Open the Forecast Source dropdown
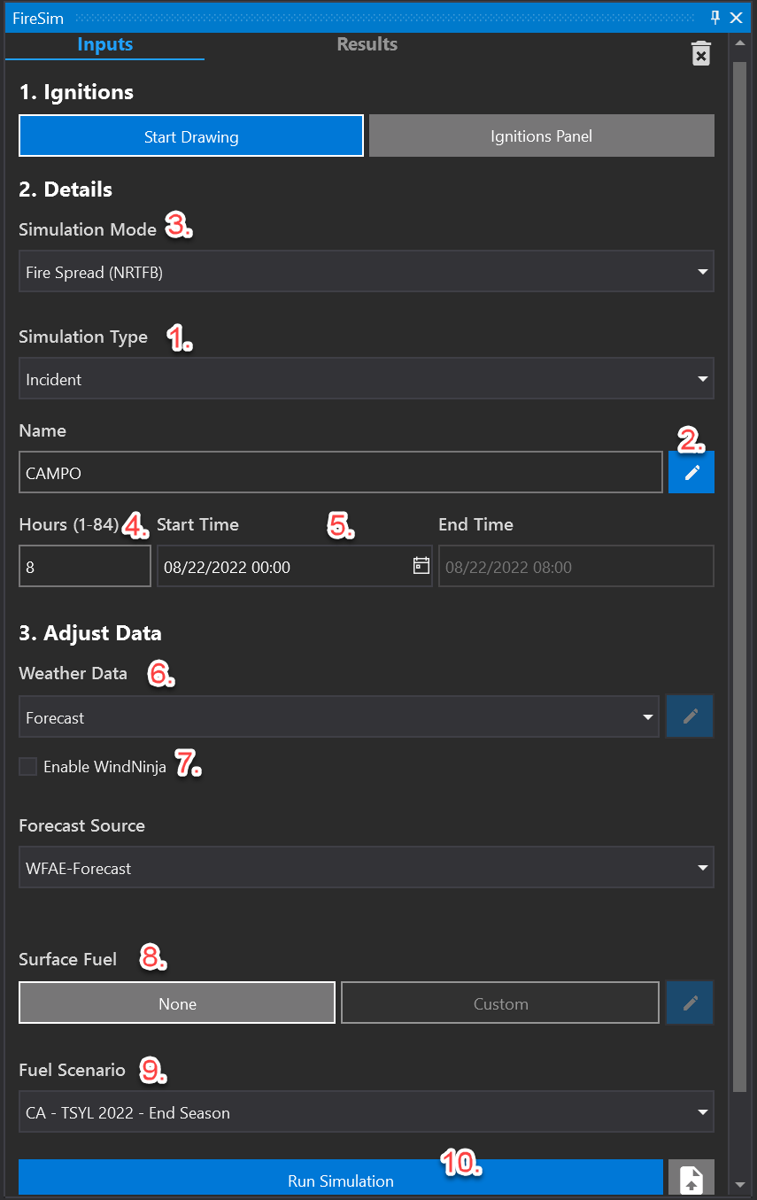 point(366,868)
